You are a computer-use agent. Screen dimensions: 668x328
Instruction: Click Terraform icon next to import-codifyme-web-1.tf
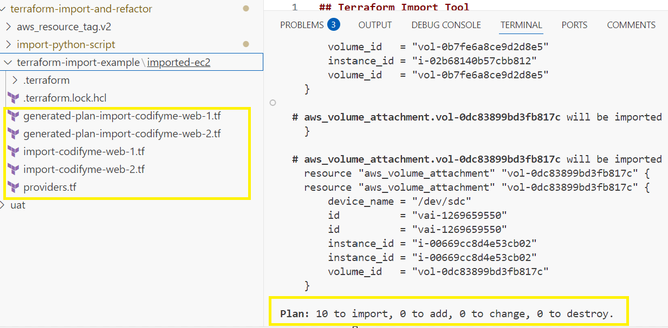pos(13,151)
